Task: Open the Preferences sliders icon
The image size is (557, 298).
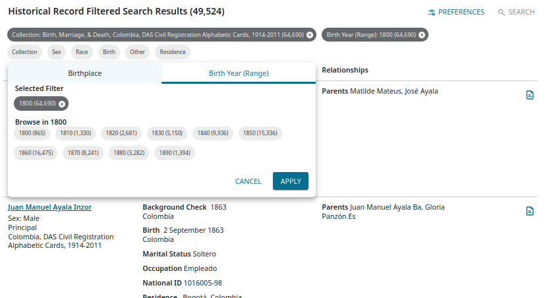Action: pyautogui.click(x=432, y=13)
